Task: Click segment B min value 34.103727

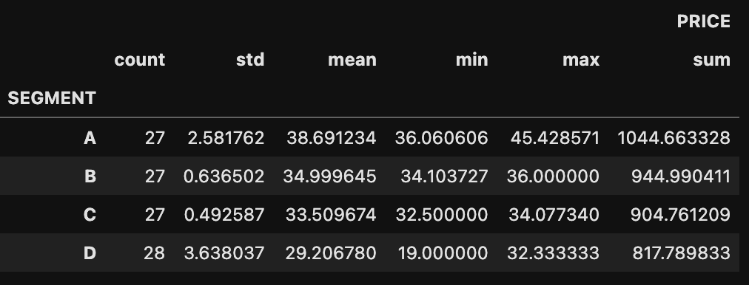Action: pyautogui.click(x=444, y=176)
